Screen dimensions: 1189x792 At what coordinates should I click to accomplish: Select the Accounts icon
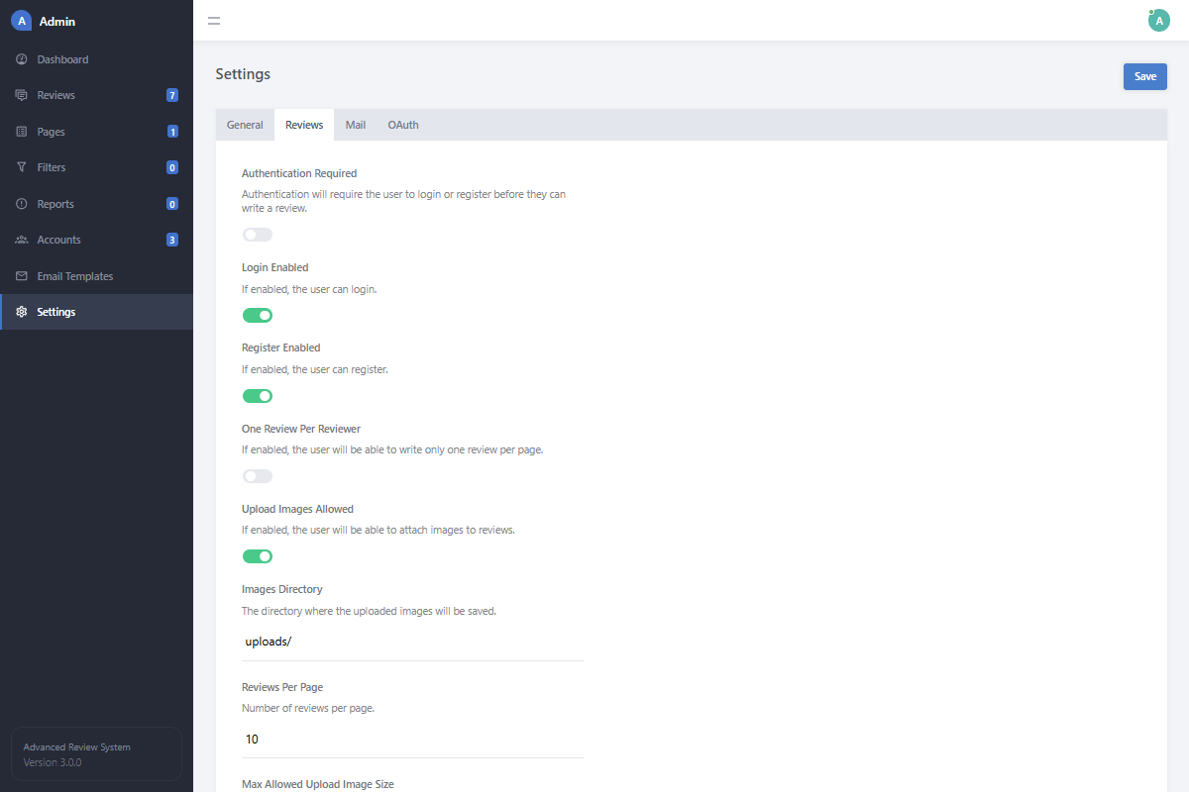coord(22,239)
